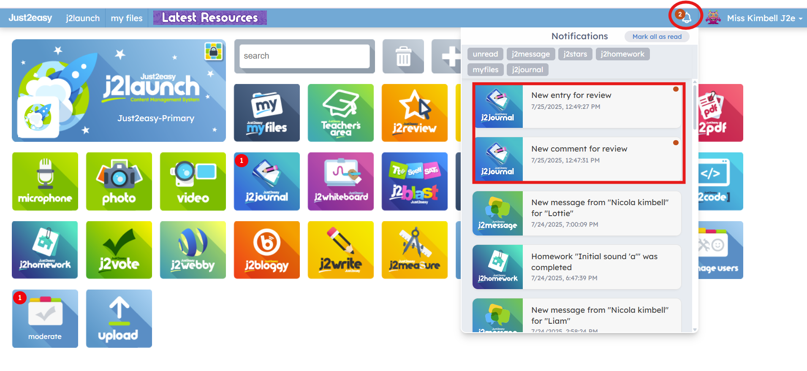Filter notifications by j2message

[531, 54]
